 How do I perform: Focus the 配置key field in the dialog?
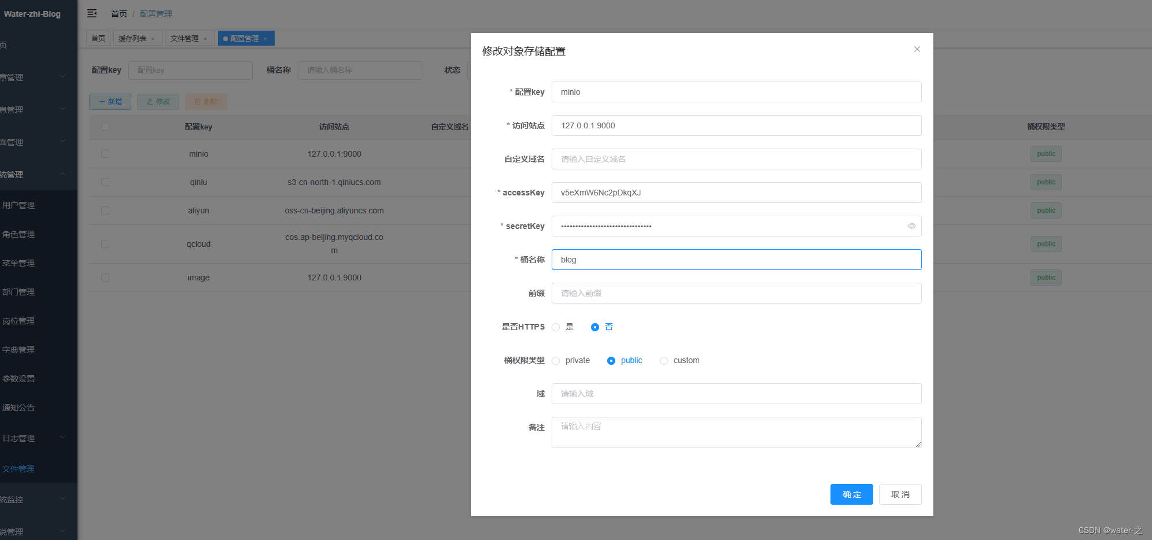click(x=737, y=92)
